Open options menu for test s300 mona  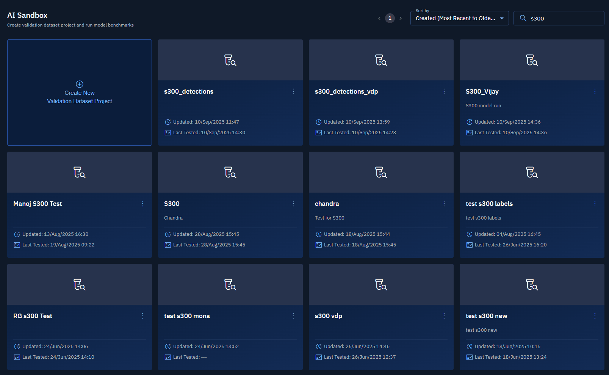tap(293, 316)
